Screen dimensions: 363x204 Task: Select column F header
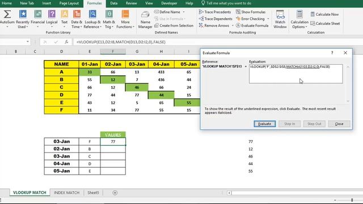tap(113, 52)
